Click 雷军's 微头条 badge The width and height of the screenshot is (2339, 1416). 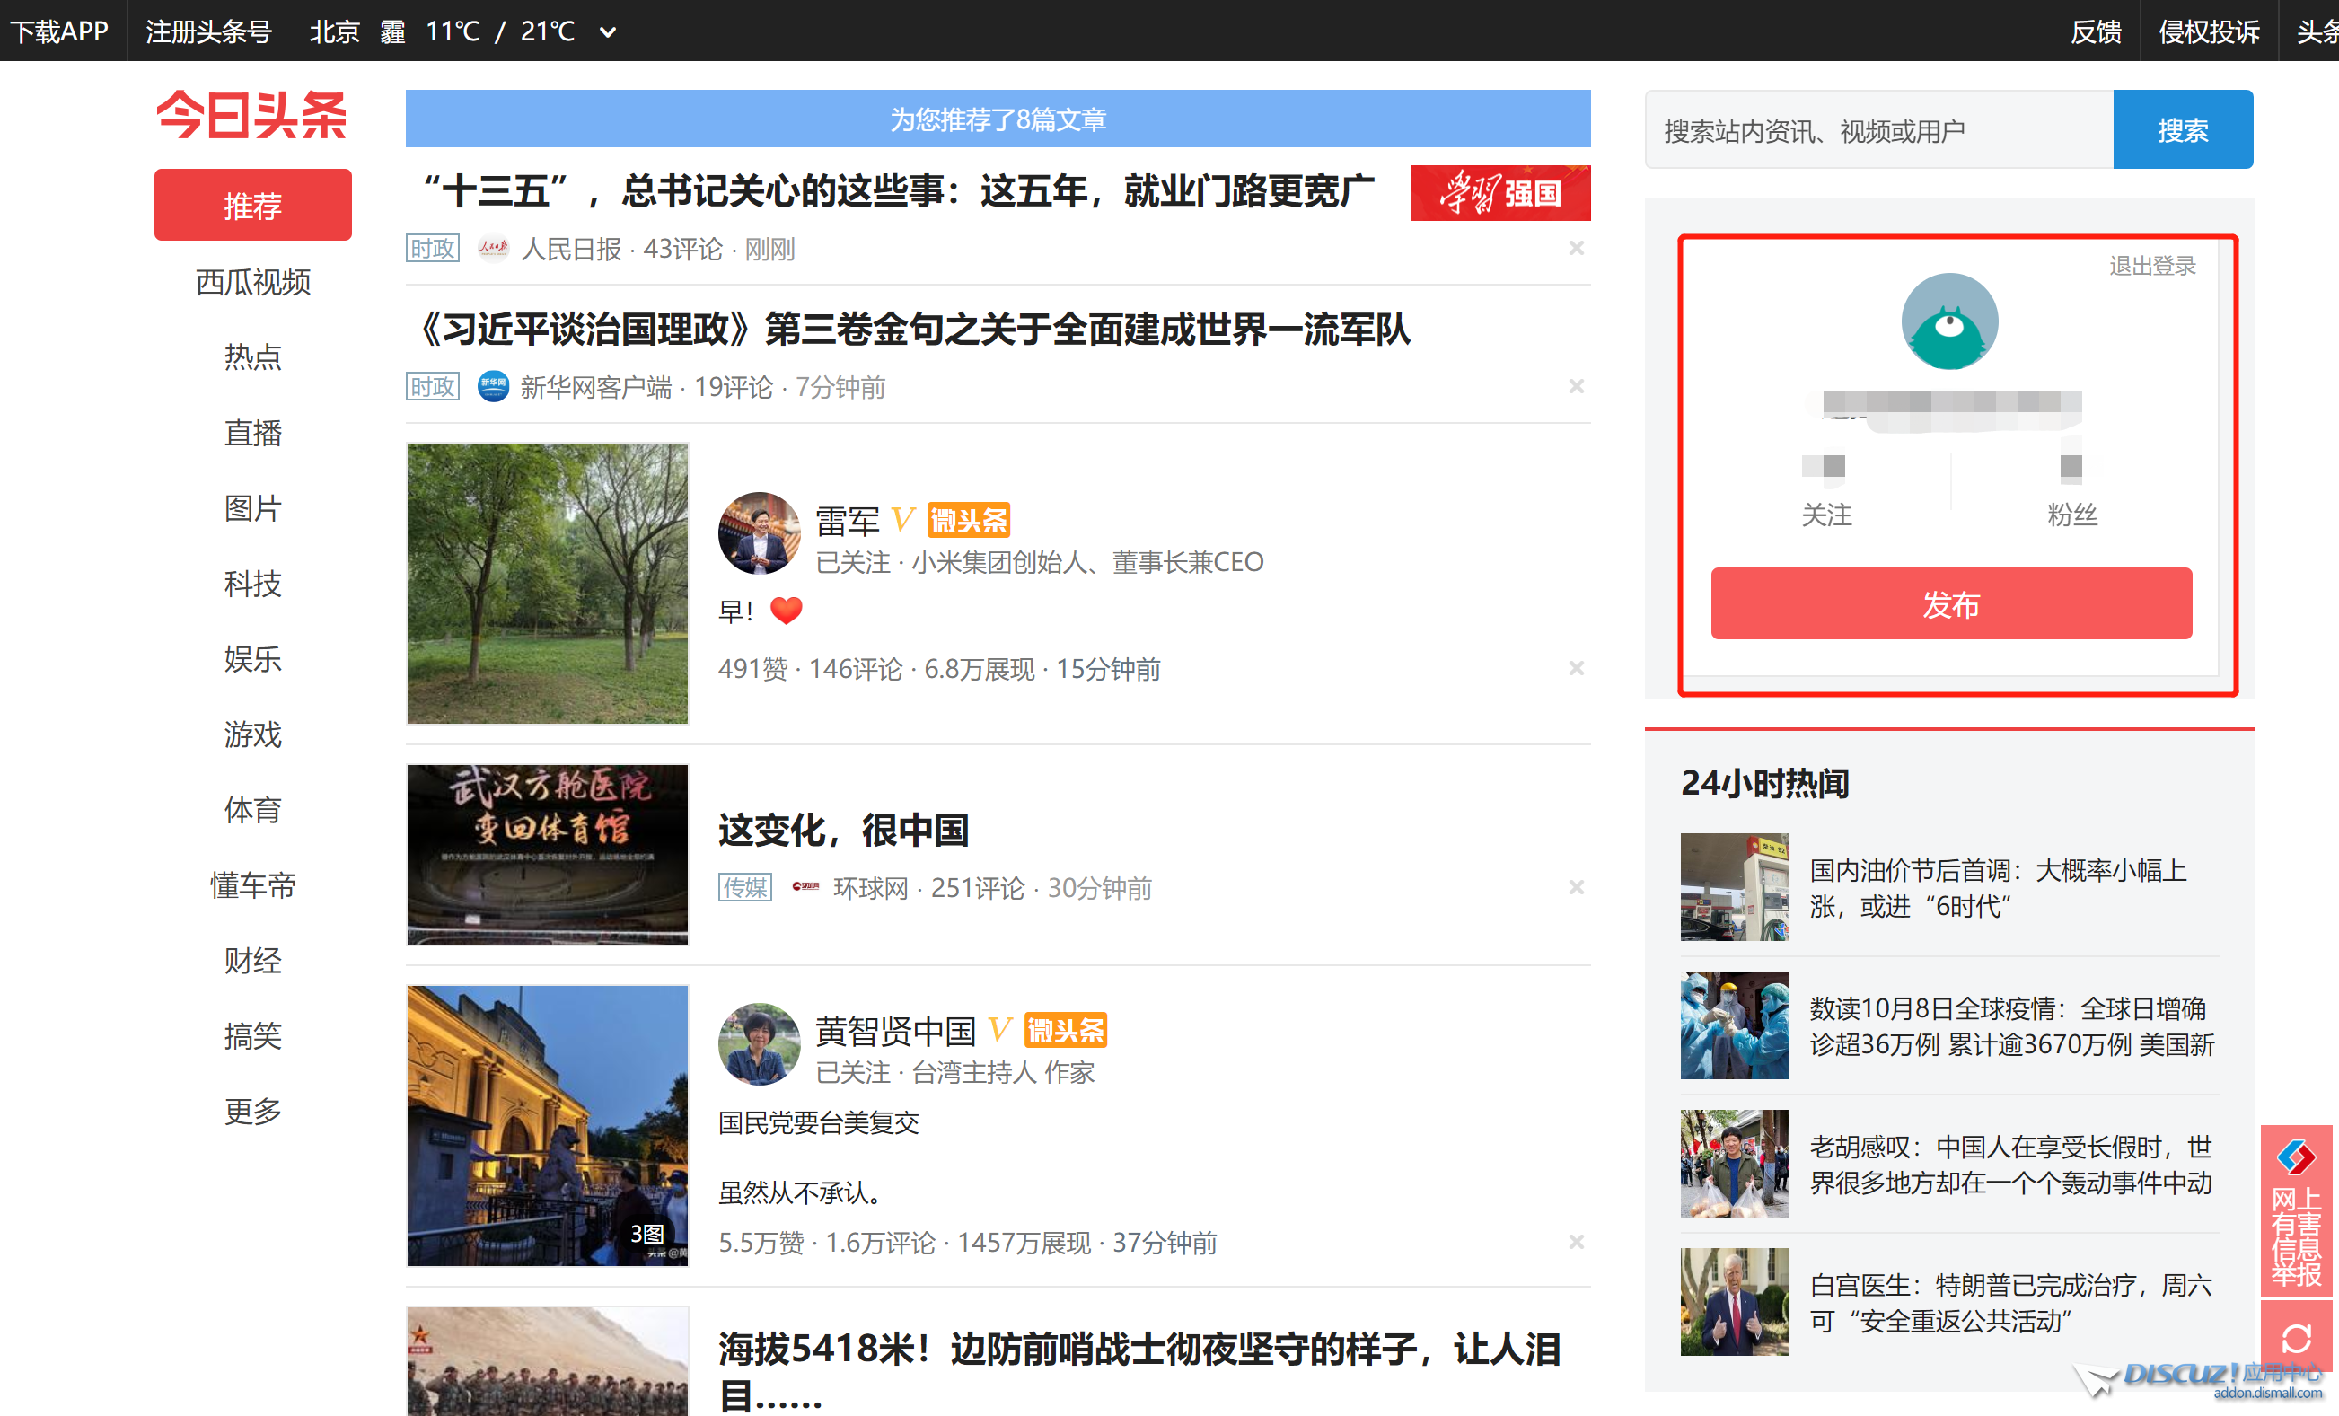coord(968,520)
